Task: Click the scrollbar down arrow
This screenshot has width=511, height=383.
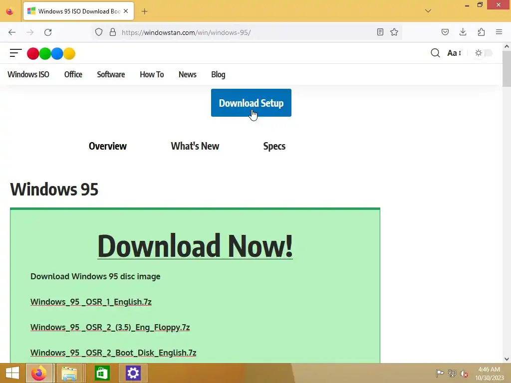Action: pos(507,359)
